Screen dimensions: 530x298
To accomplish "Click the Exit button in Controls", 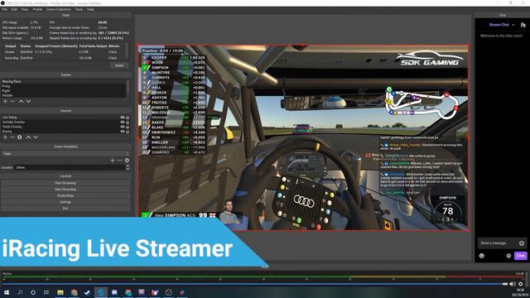I will point(65,209).
